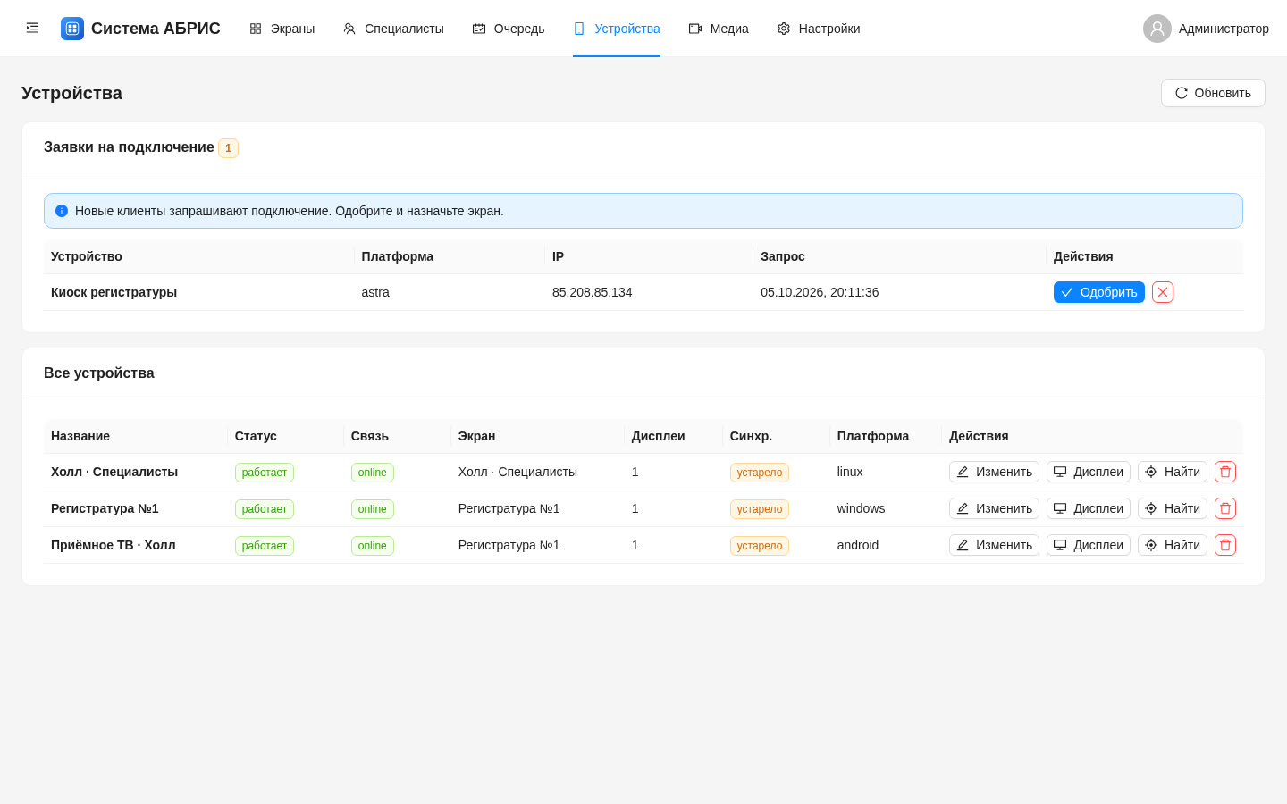1287x804 pixels.
Task: Open the Медиа section
Action: pyautogui.click(x=719, y=29)
